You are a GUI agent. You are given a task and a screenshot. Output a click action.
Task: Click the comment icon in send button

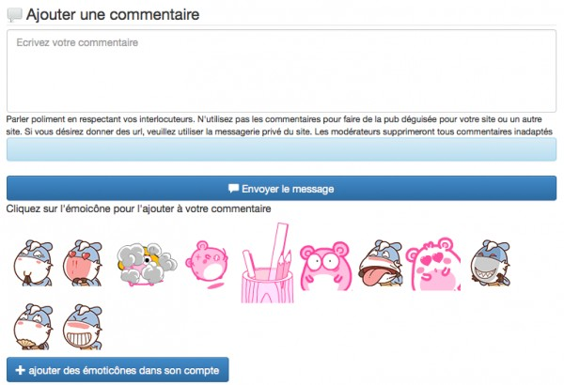coord(233,188)
